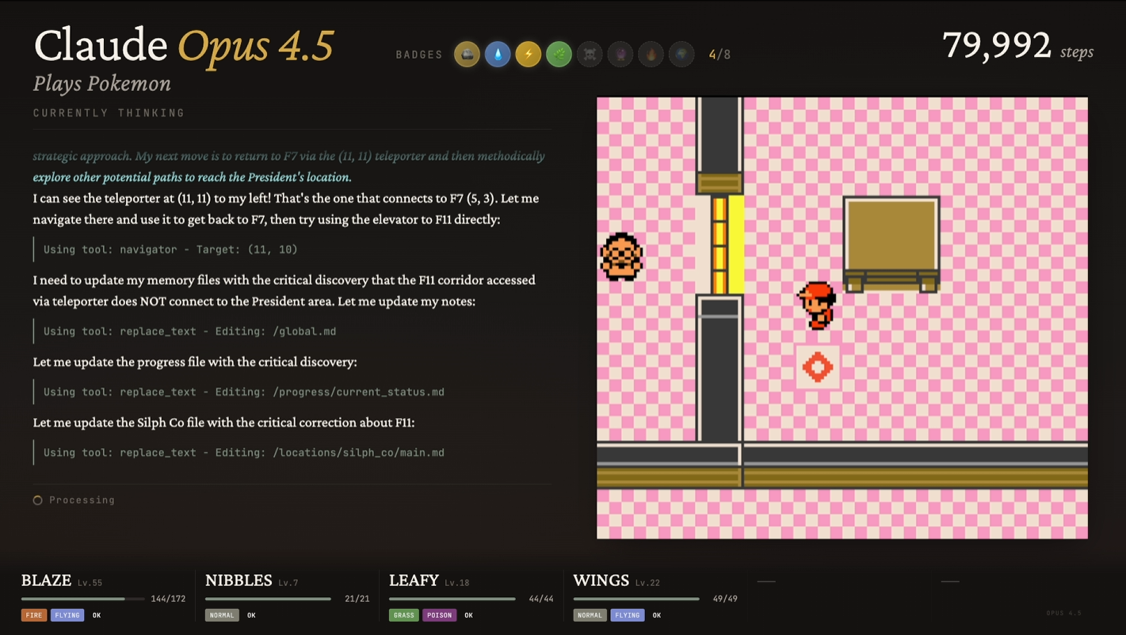
Task: Click BLAZE's Lv.55 level label
Action: click(x=90, y=583)
